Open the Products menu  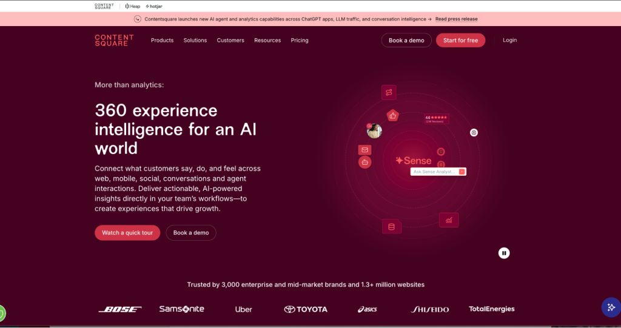click(x=162, y=40)
